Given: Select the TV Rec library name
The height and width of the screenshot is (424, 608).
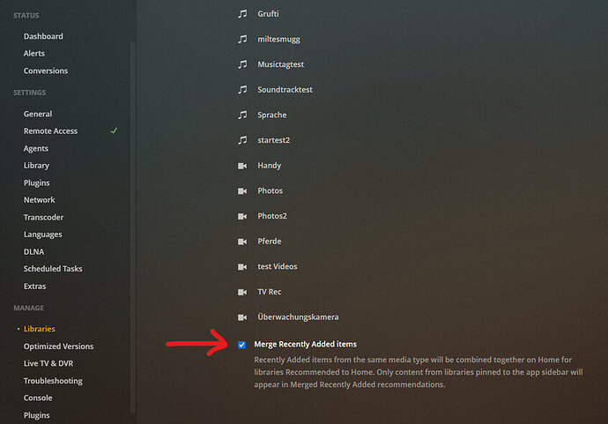Looking at the screenshot, I should (270, 292).
